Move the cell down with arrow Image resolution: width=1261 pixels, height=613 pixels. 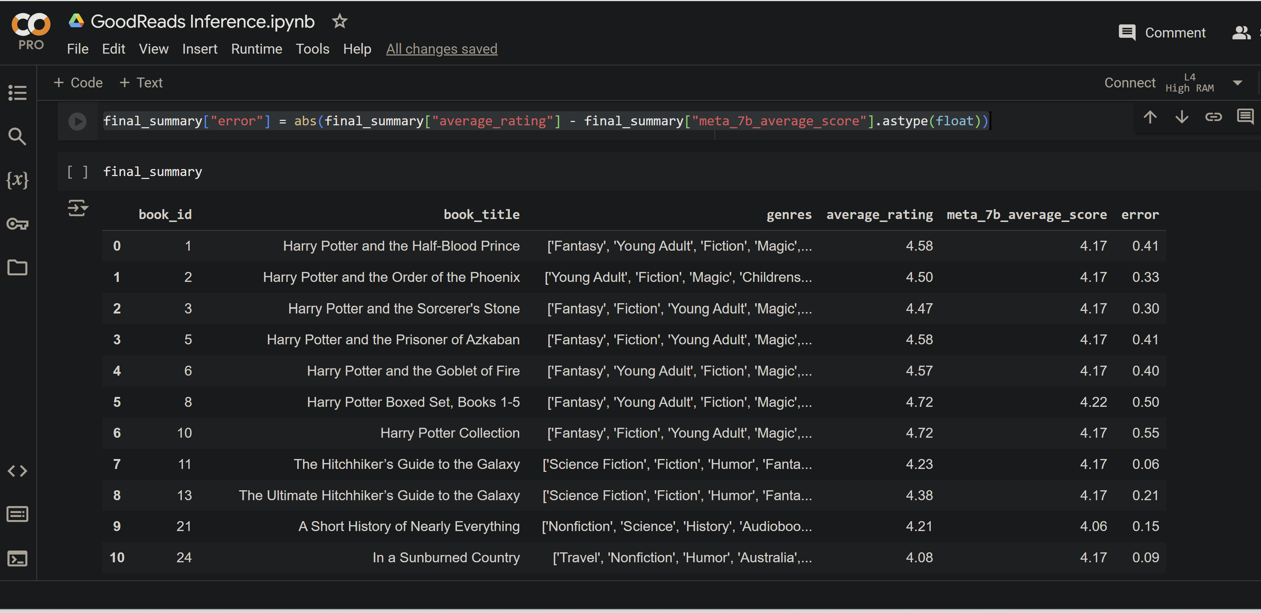1182,117
